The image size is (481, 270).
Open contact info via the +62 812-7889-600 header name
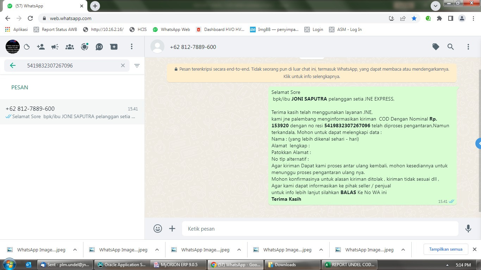click(193, 47)
